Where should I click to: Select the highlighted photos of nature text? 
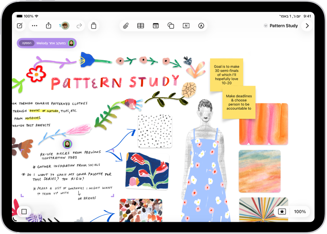click(x=44, y=111)
